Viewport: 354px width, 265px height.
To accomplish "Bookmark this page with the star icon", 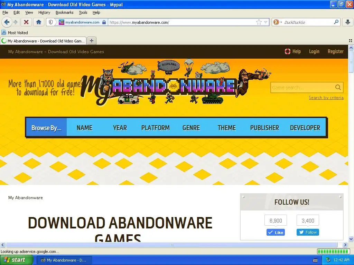I will point(259,22).
